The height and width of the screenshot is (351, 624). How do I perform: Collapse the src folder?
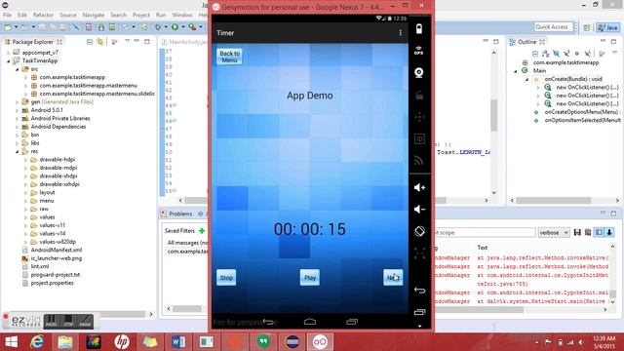[x=18, y=69]
